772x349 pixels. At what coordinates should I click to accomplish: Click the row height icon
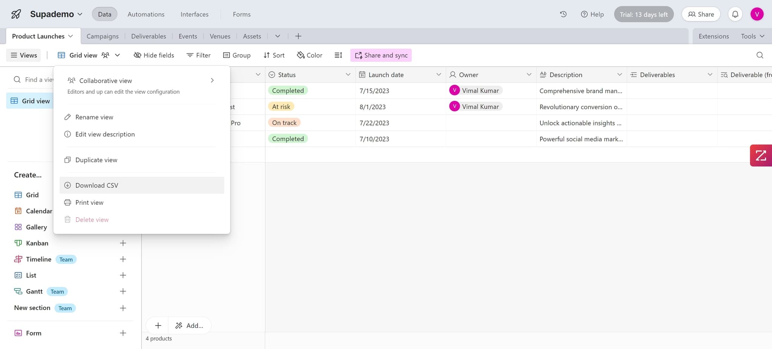[x=338, y=55]
